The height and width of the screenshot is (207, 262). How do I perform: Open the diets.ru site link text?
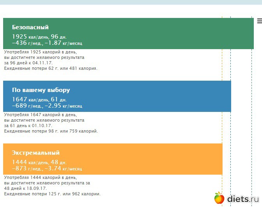tap(243, 199)
